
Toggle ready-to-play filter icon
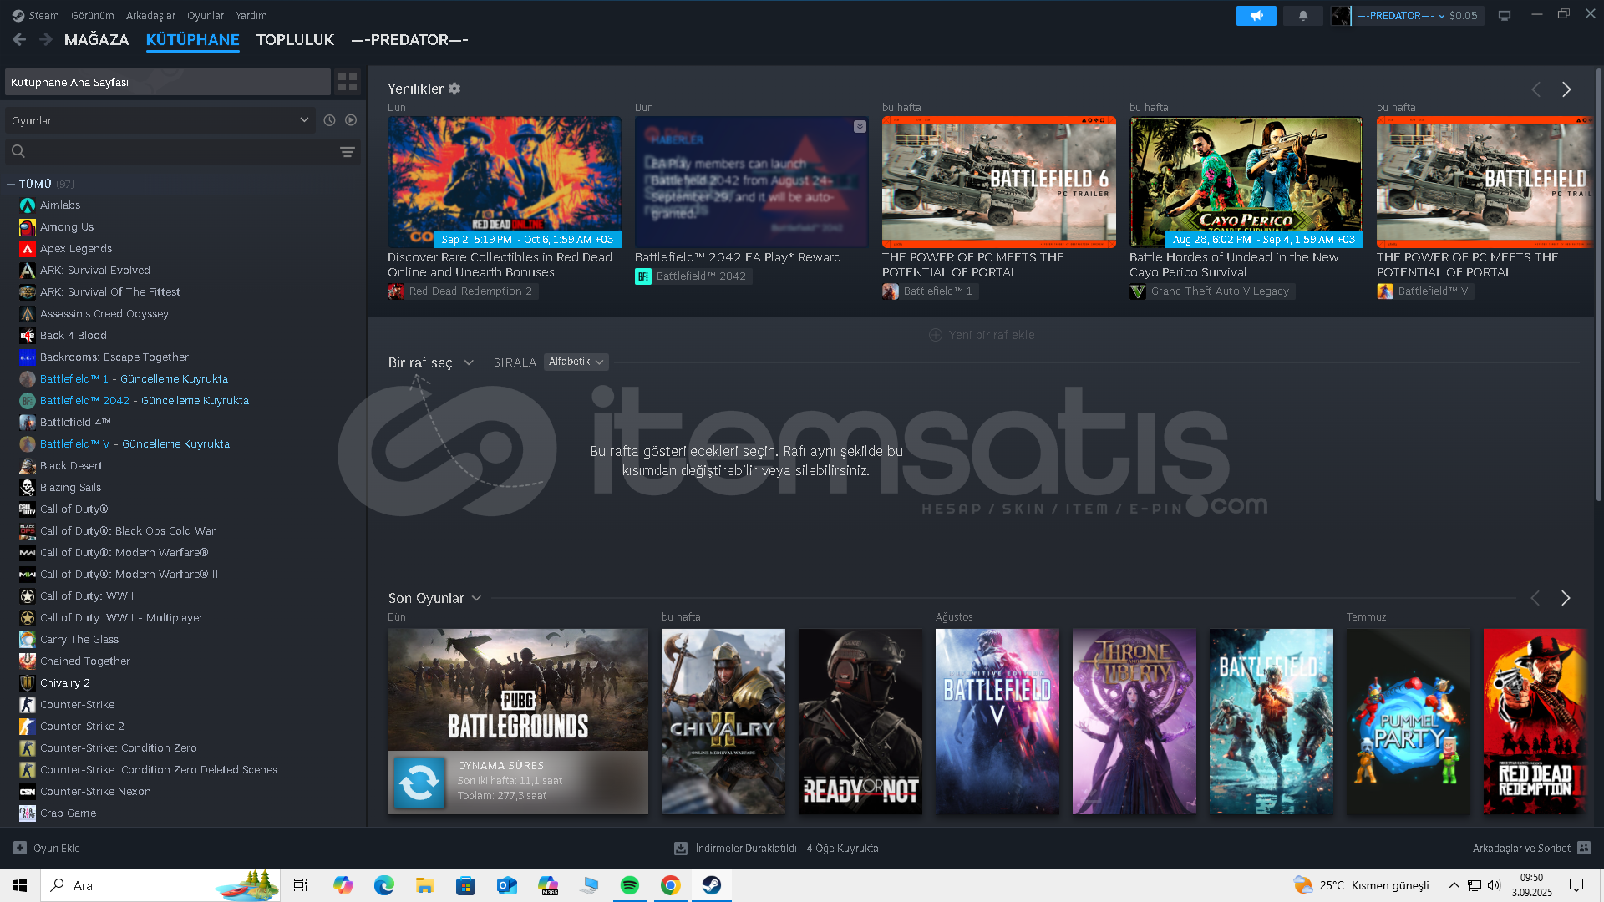[351, 120]
